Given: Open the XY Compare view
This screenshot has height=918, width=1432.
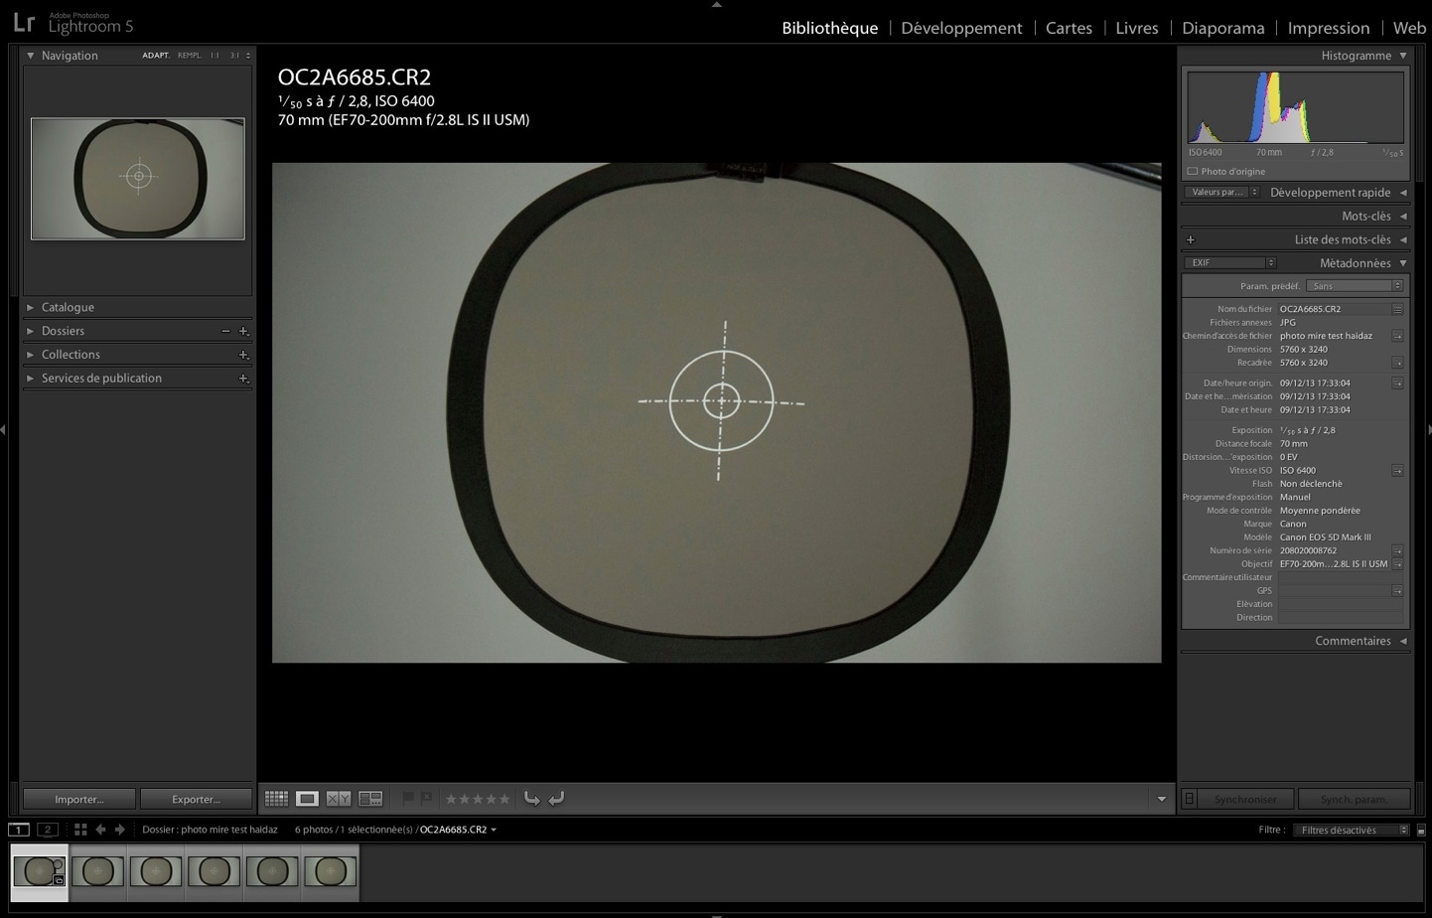Looking at the screenshot, I should coord(339,799).
